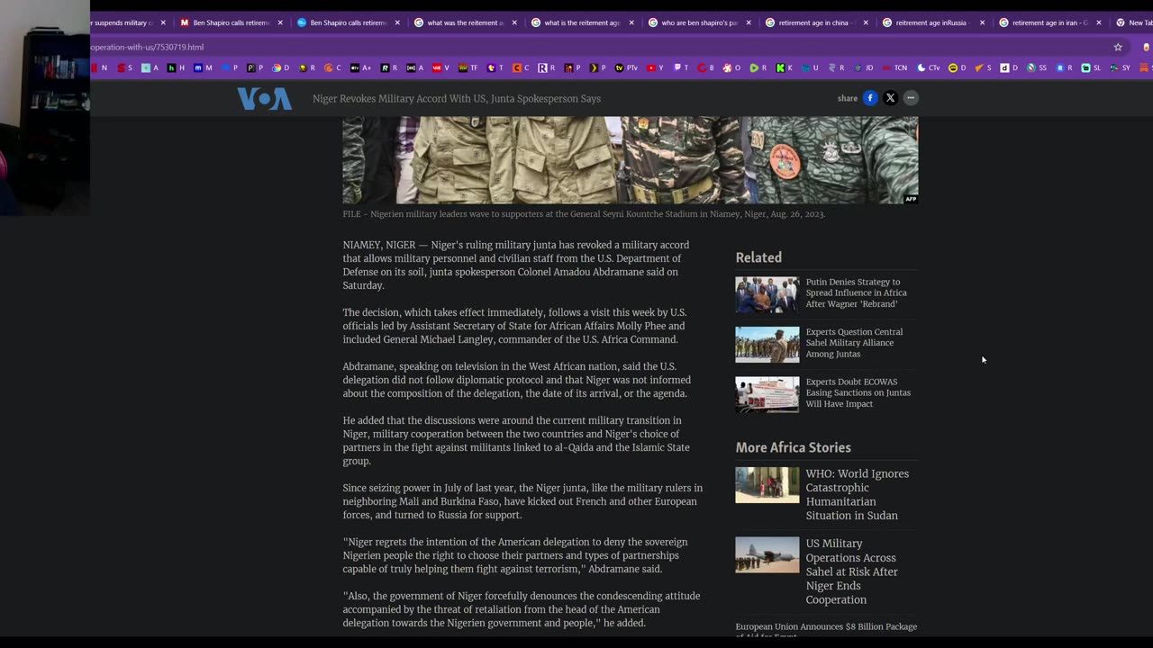This screenshot has width=1153, height=648.
Task: Share article on Facebook
Action: pyautogui.click(x=870, y=98)
